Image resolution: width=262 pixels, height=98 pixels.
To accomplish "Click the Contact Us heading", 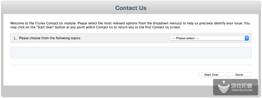I will click(x=131, y=8).
